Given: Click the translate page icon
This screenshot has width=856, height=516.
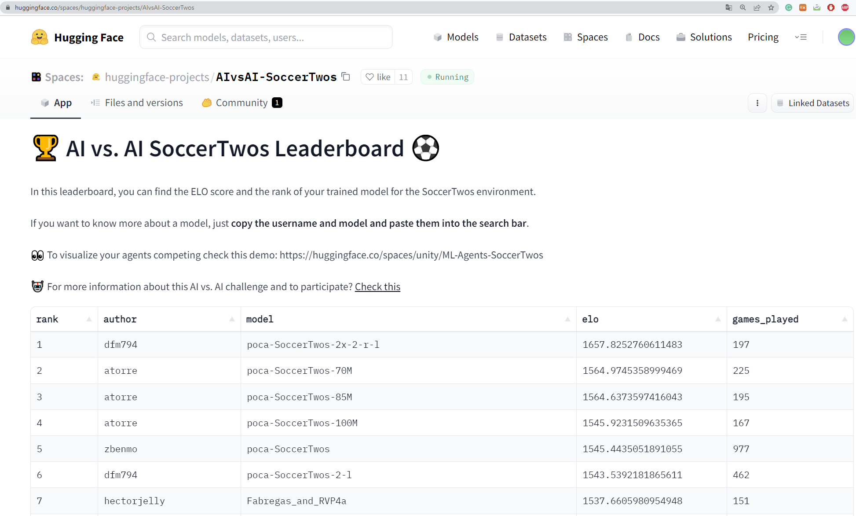Looking at the screenshot, I should 729,7.
